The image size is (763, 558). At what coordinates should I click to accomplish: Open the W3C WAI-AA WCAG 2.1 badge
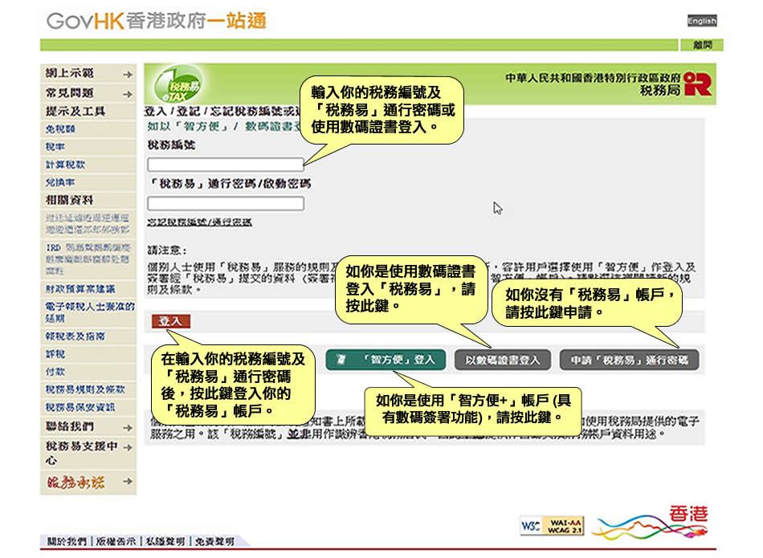click(x=552, y=526)
